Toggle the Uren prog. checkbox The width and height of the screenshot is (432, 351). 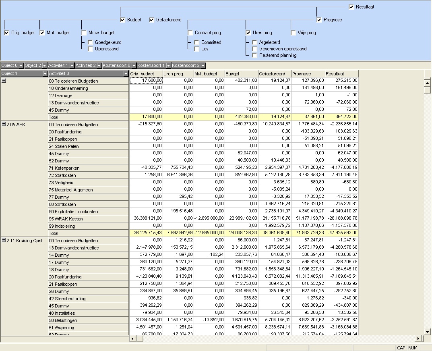248,33
